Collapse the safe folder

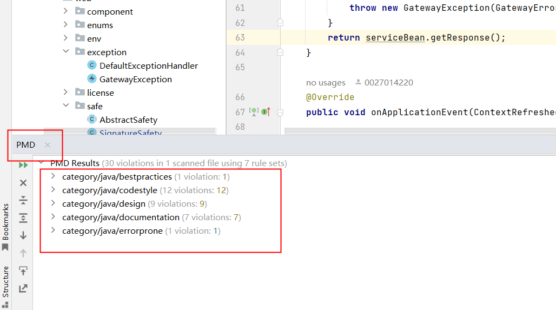[x=65, y=105]
